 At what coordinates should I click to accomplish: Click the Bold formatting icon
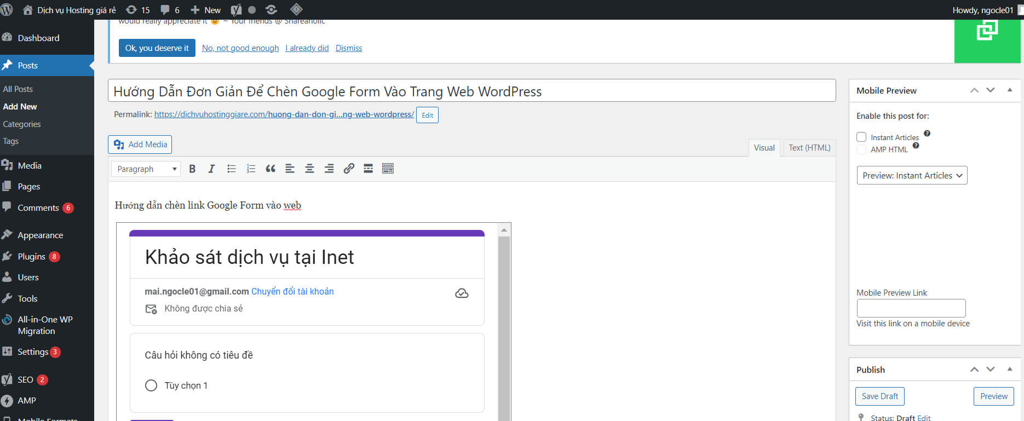pyautogui.click(x=192, y=169)
